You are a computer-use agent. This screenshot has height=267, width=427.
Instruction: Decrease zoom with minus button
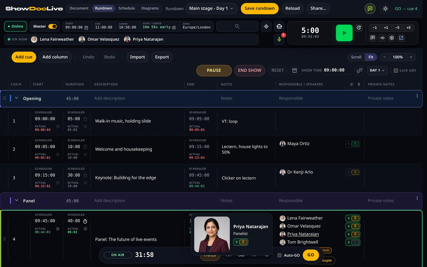384,57
